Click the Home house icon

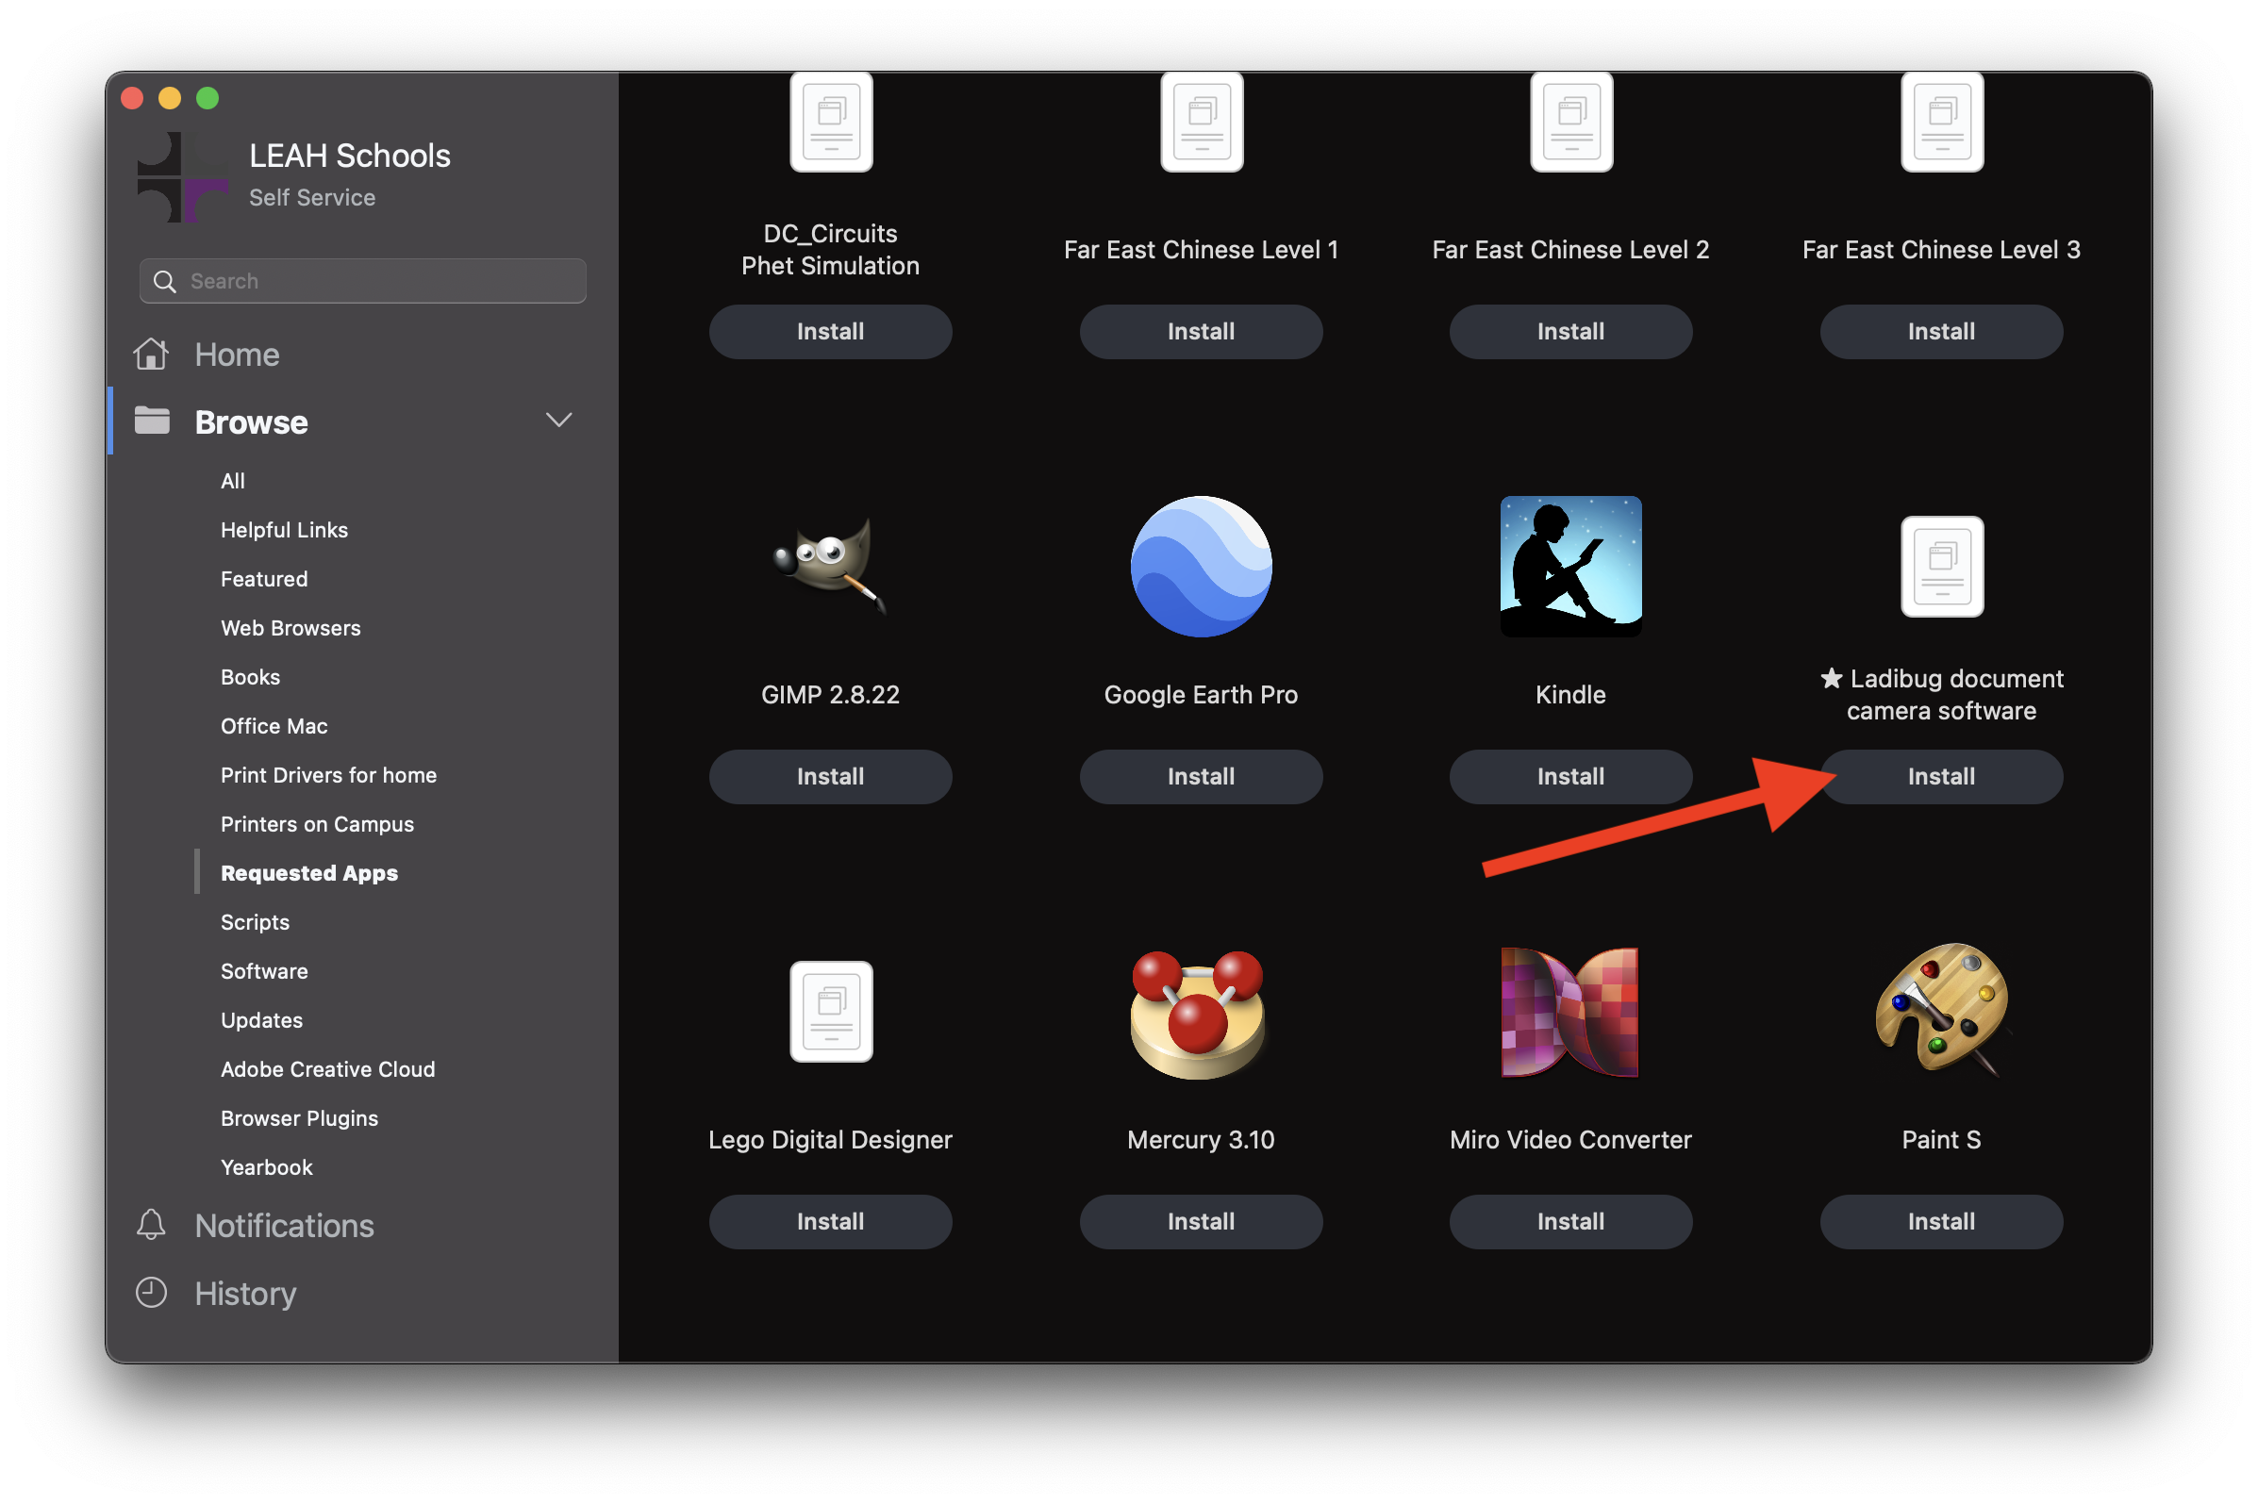pos(152,354)
